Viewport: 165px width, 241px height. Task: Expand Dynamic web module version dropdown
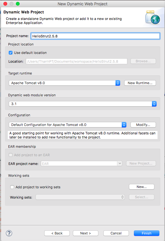coord(154,104)
